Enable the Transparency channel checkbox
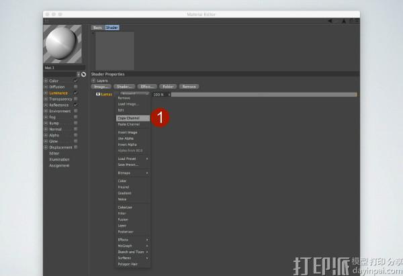The height and width of the screenshot is (276, 403). pyautogui.click(x=76, y=99)
